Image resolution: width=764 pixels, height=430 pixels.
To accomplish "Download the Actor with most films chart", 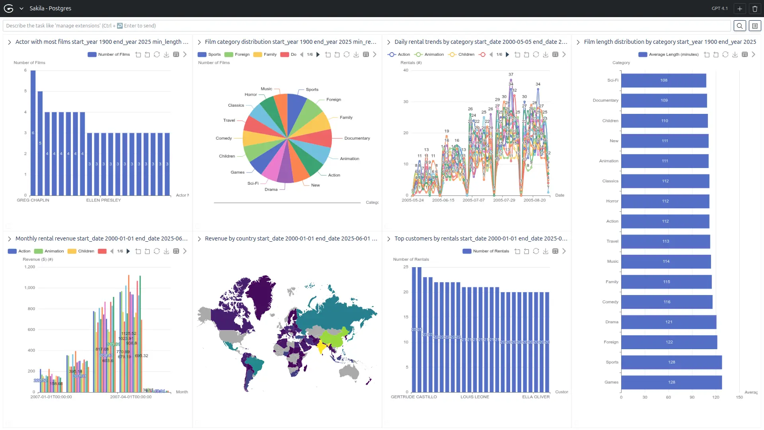I will pos(166,55).
